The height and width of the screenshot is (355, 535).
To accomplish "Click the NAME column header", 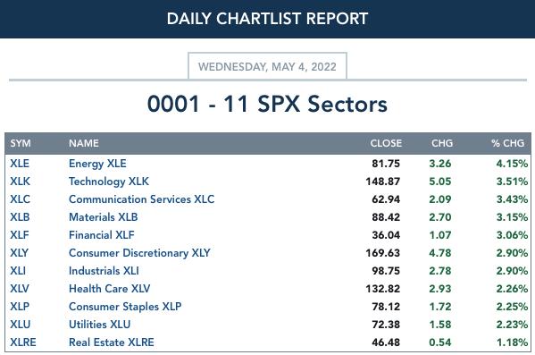I will click(x=84, y=143).
